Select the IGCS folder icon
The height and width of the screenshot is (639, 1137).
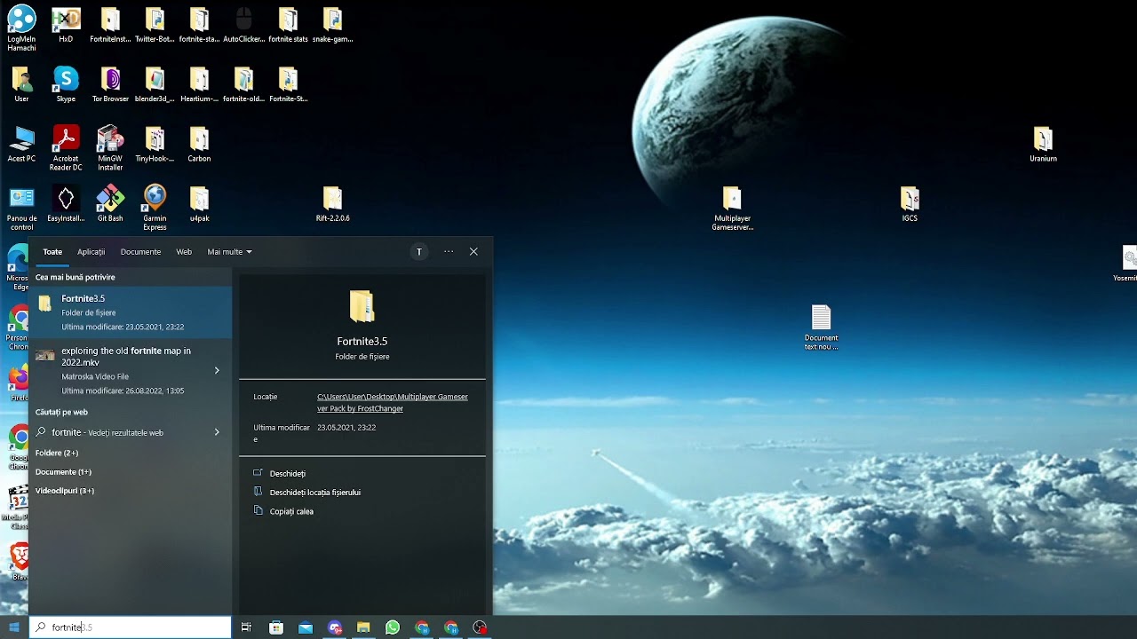click(x=910, y=203)
